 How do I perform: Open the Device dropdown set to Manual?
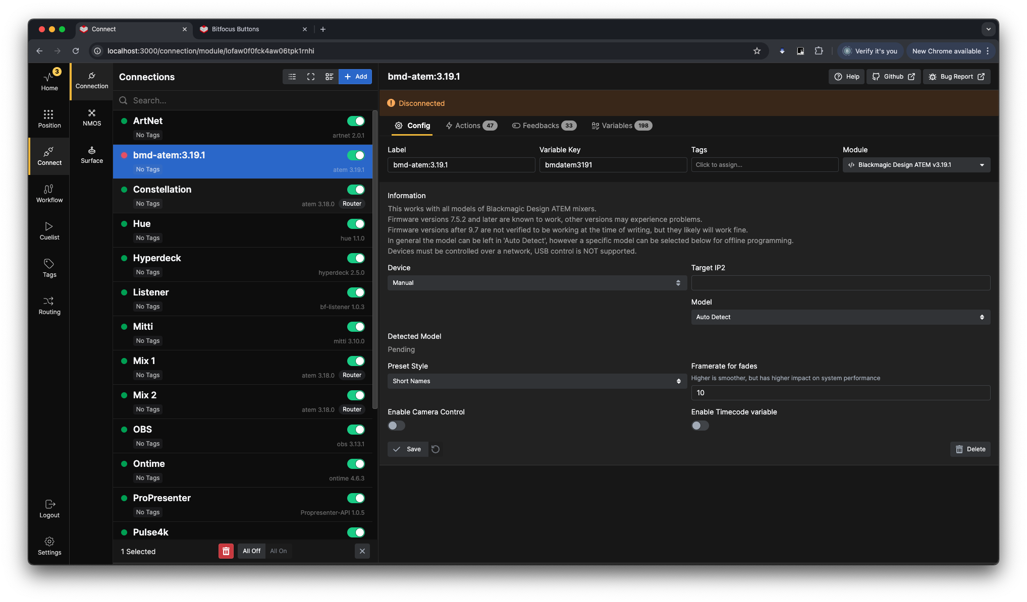coord(537,283)
